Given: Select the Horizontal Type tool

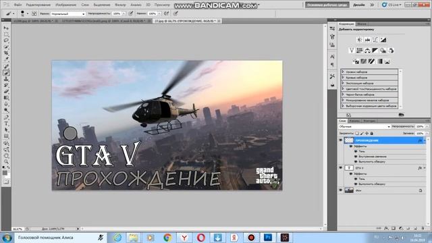Looking at the screenshot, I should pos(6,124).
